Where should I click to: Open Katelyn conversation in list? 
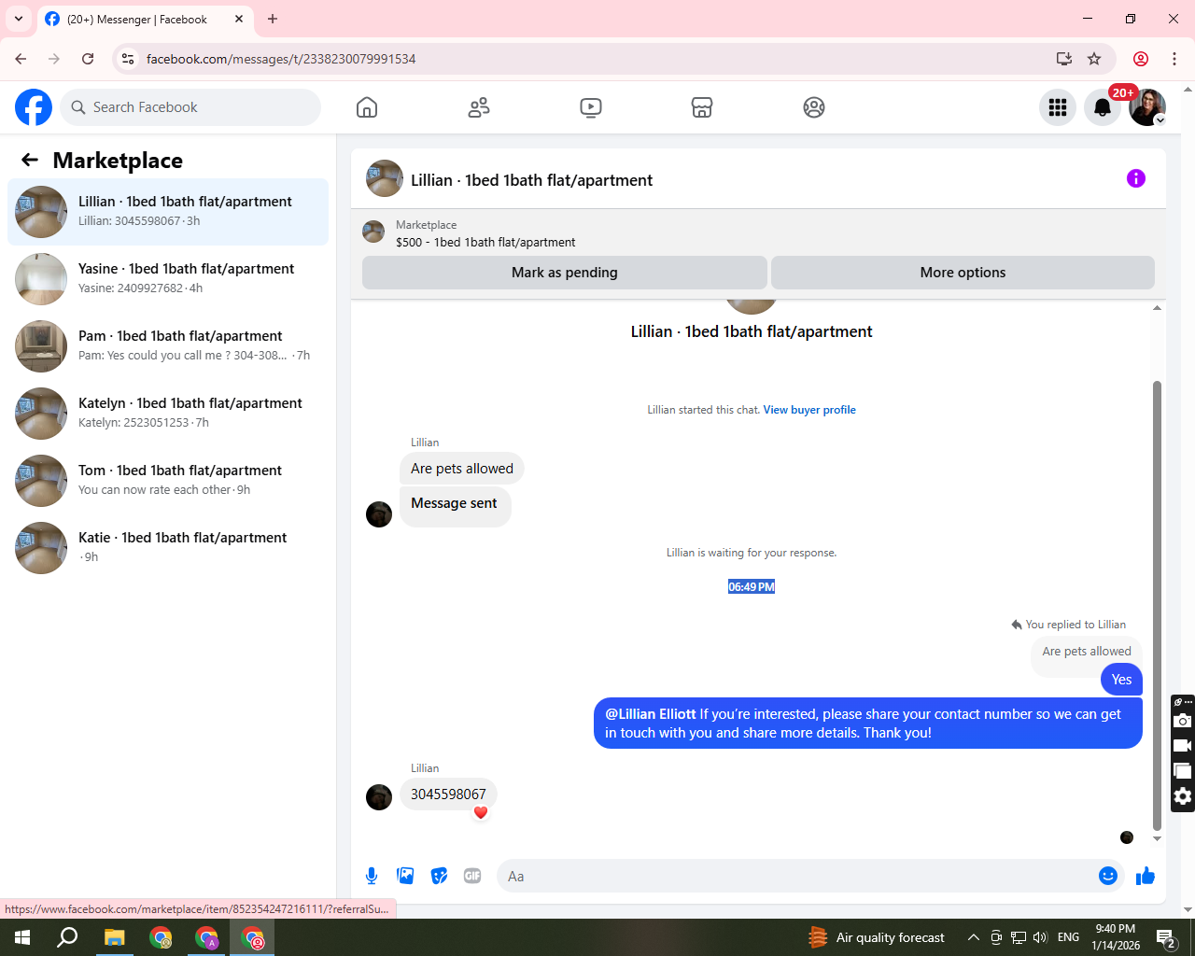pyautogui.click(x=168, y=414)
